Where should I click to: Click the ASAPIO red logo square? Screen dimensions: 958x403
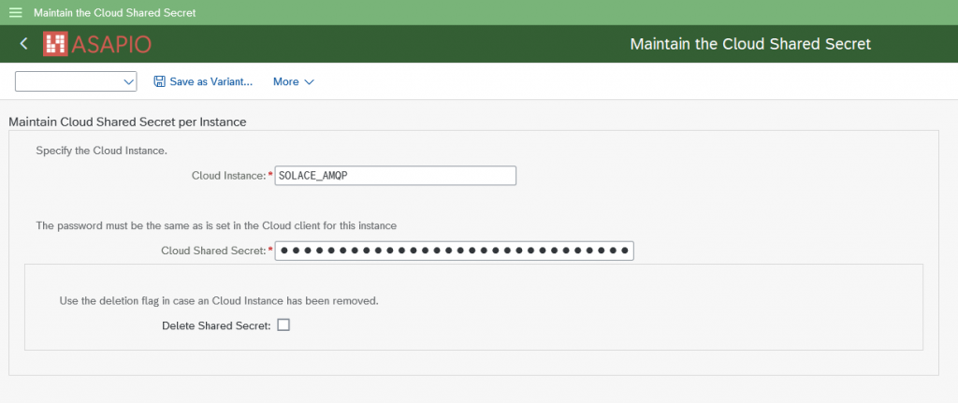[x=57, y=44]
